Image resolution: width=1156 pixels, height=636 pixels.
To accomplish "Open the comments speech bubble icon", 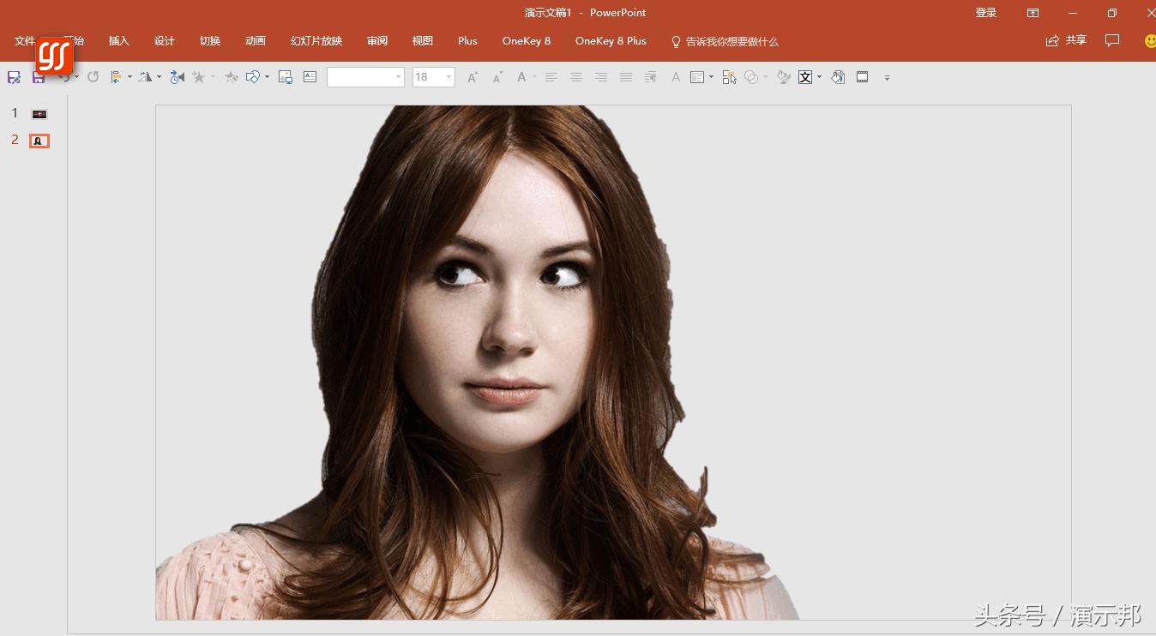I will [1112, 40].
